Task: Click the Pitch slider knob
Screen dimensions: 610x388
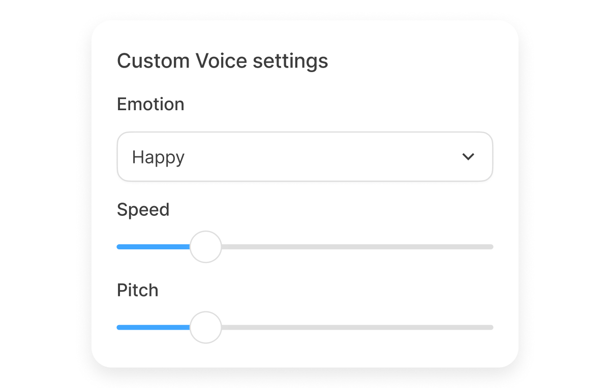Action: click(206, 328)
